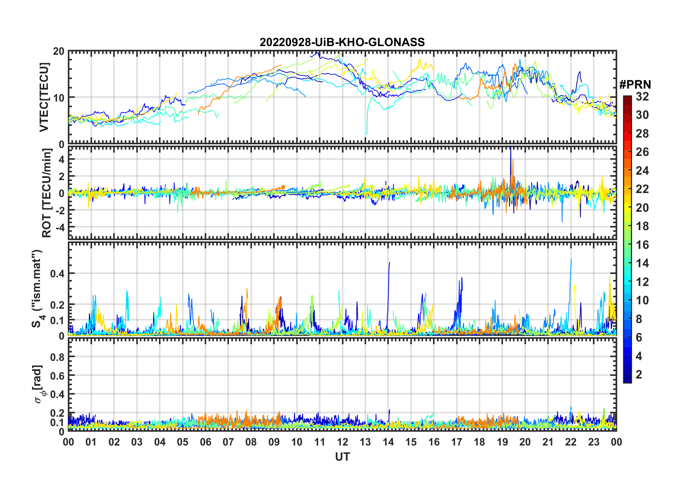The height and width of the screenshot is (479, 685).
Task: Select the 0.4 tick on S4 axis
Action: 57,273
